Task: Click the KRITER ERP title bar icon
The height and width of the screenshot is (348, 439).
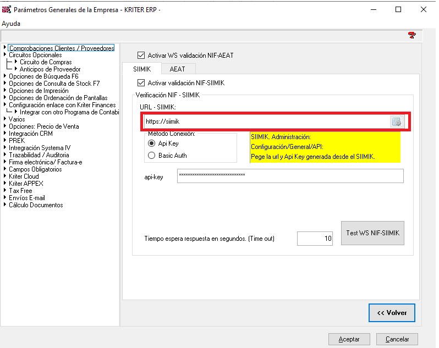Action: pyautogui.click(x=6, y=9)
